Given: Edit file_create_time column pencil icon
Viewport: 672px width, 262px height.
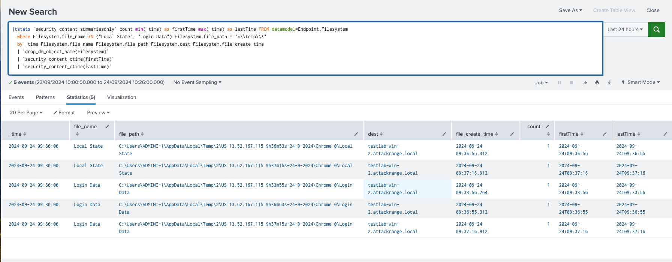Looking at the screenshot, I should [512, 134].
